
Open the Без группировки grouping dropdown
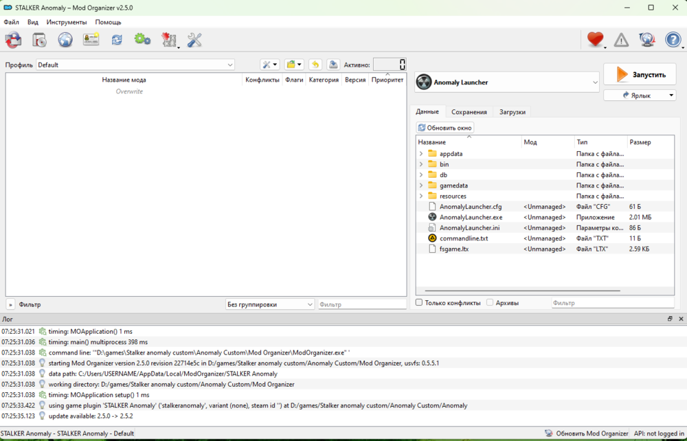pyautogui.click(x=270, y=304)
